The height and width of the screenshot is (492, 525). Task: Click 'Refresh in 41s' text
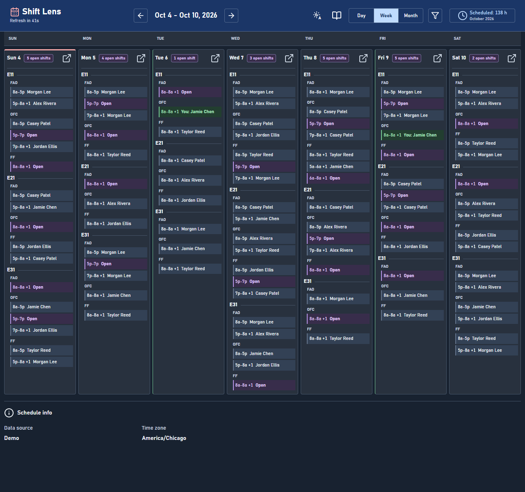[24, 20]
